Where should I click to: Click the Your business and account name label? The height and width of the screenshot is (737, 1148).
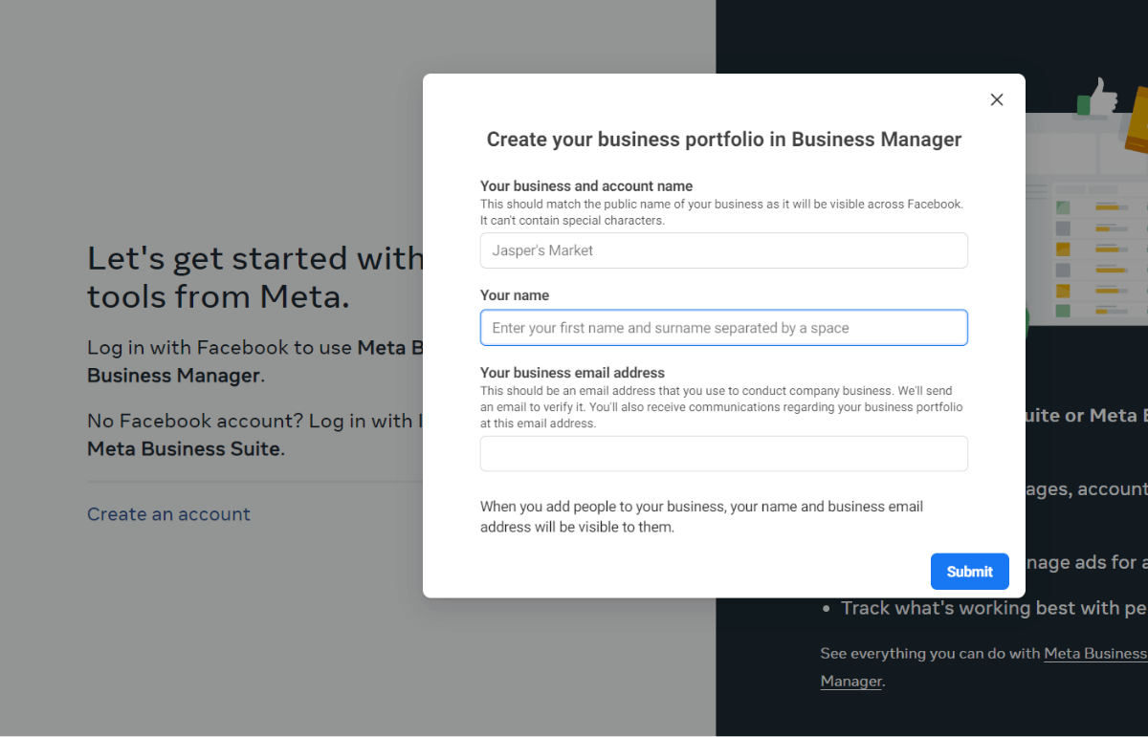pos(586,186)
